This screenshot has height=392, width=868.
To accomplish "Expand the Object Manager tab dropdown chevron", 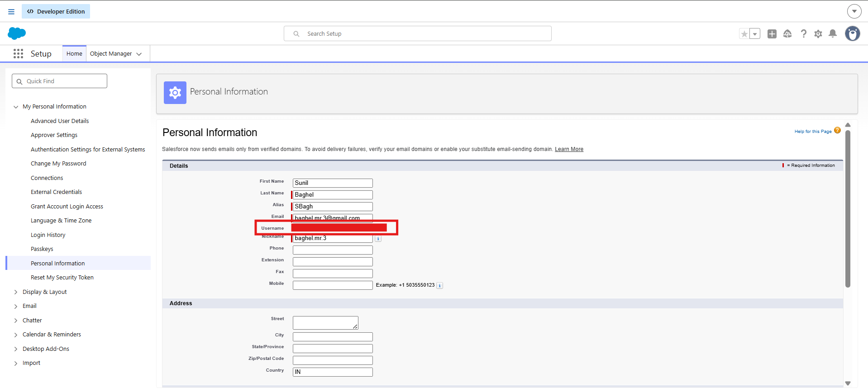I will click(x=139, y=54).
